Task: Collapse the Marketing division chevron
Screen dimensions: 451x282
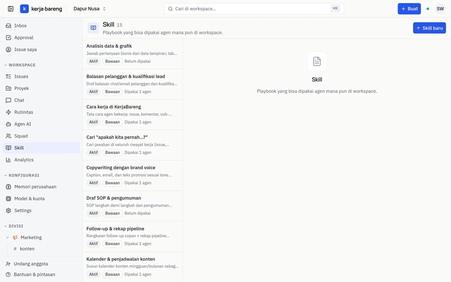Action: pyautogui.click(x=8, y=237)
